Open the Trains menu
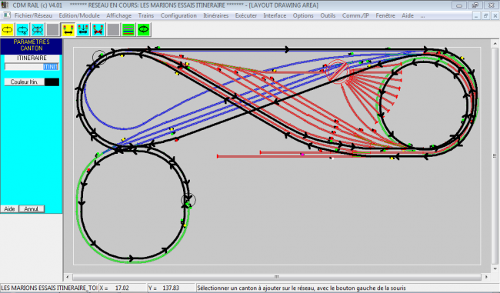500x293 pixels. 146,15
